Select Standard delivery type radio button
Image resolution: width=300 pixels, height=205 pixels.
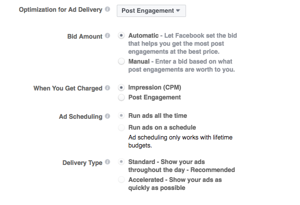tap(122, 162)
